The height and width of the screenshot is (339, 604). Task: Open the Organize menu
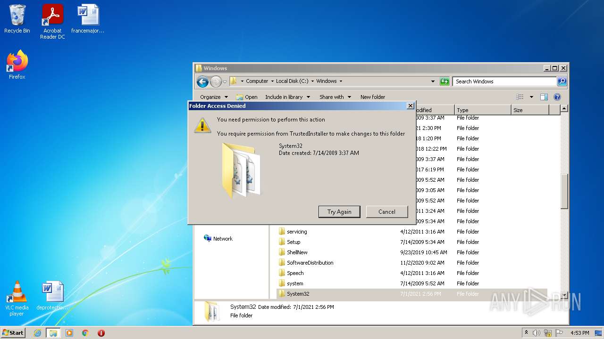(x=214, y=97)
